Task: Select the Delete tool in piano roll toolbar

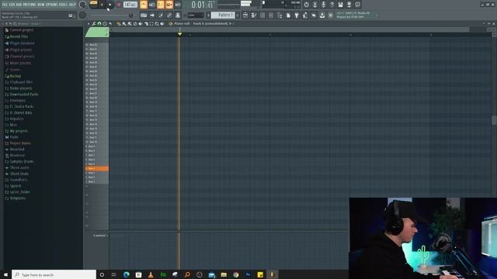Action: [x=135, y=24]
